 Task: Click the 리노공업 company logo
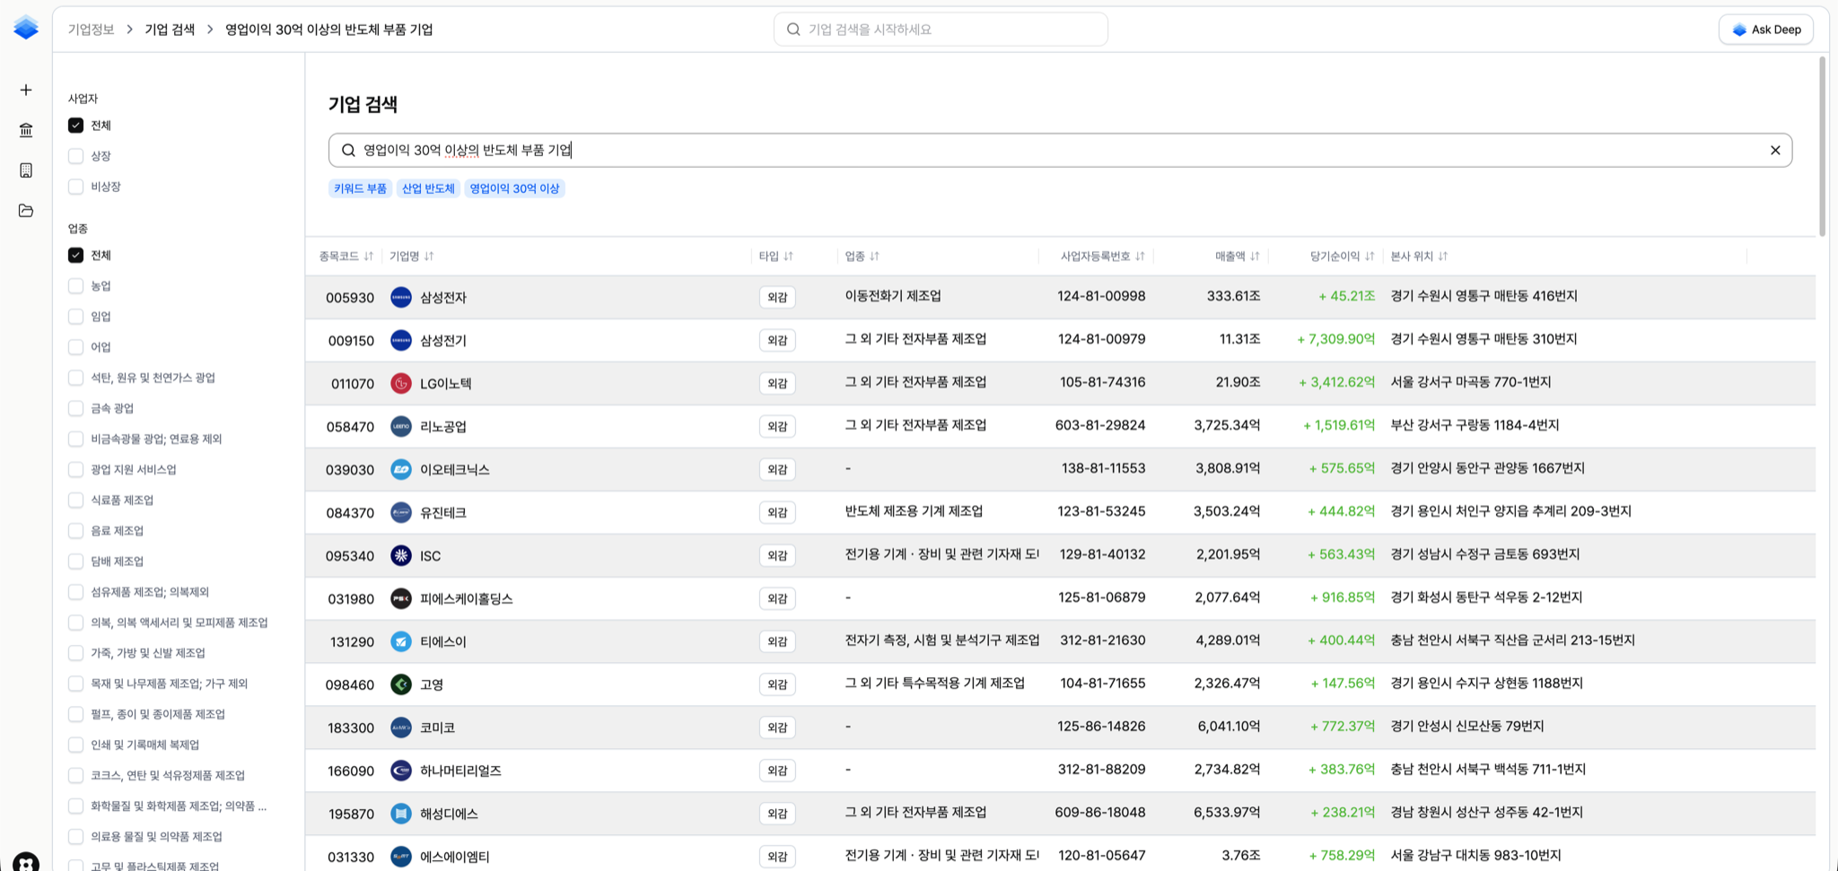point(401,426)
